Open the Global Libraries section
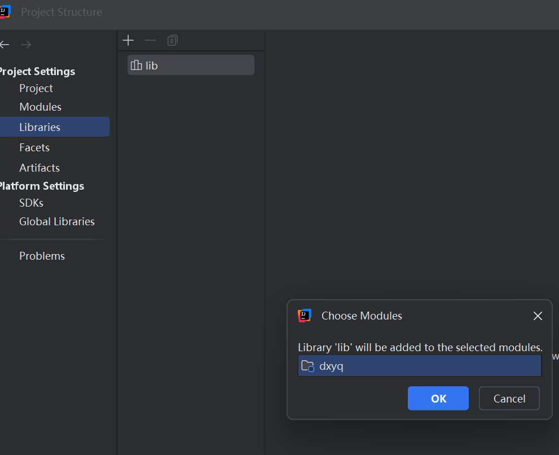559x455 pixels. point(57,221)
